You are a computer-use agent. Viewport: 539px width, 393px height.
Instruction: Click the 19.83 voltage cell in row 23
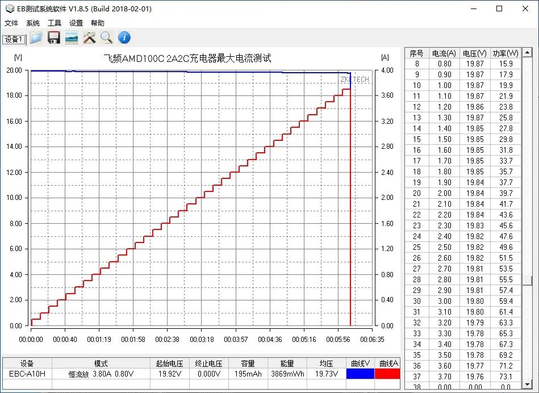475,225
